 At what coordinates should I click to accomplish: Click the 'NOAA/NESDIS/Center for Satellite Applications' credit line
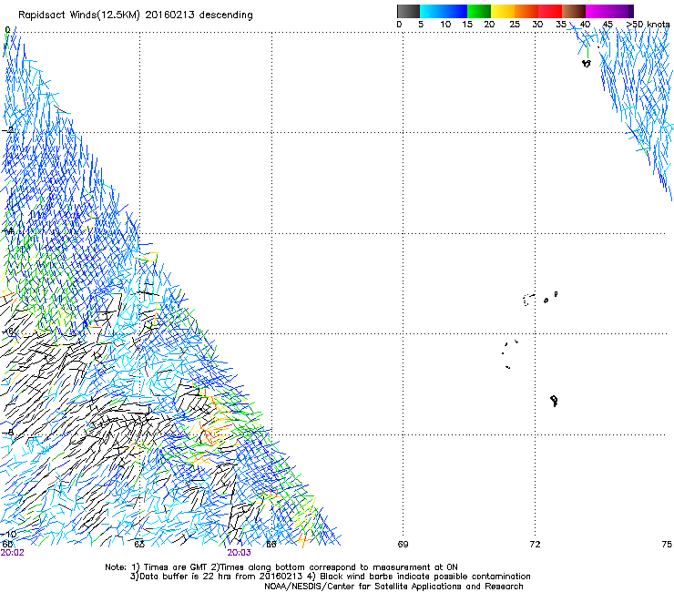coord(393,587)
